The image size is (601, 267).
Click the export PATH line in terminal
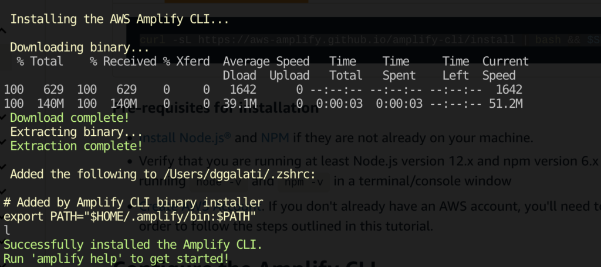point(129,216)
